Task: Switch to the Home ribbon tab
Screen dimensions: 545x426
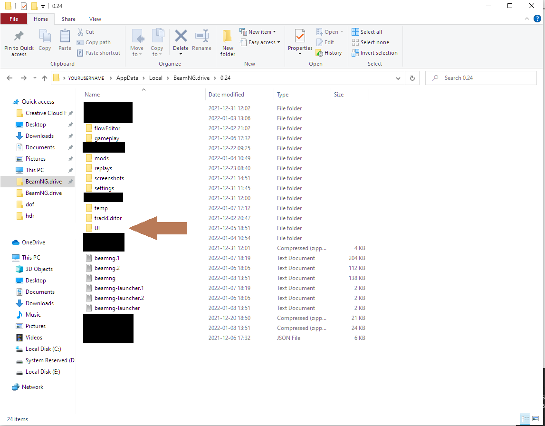Action: [41, 19]
